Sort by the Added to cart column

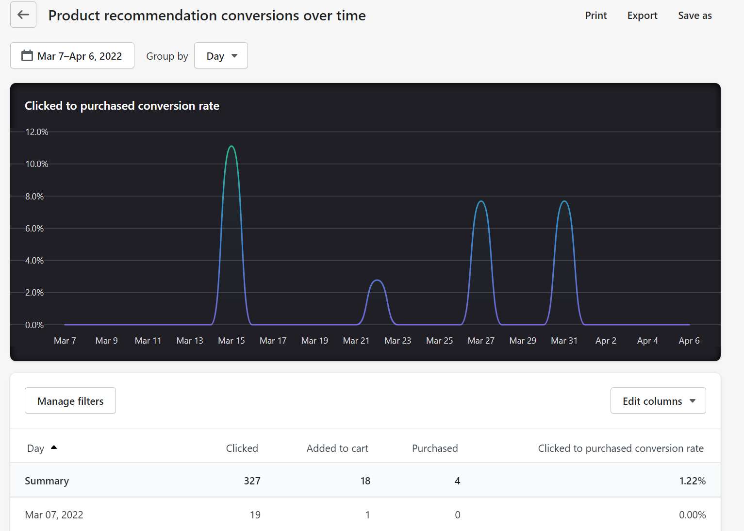tap(337, 448)
